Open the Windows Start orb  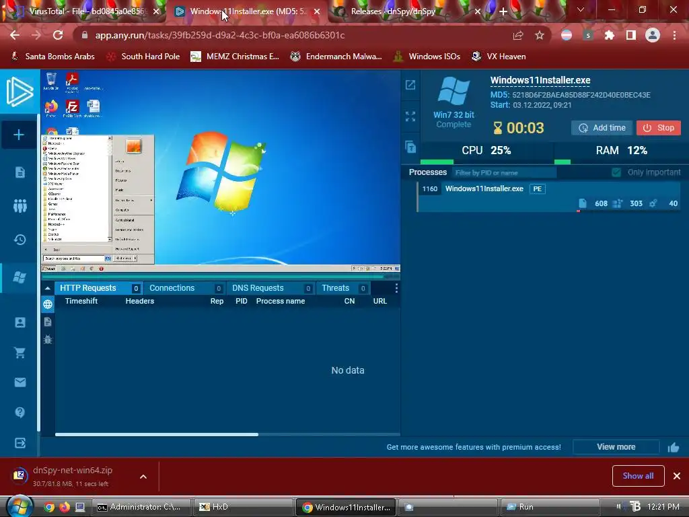pos(19,506)
